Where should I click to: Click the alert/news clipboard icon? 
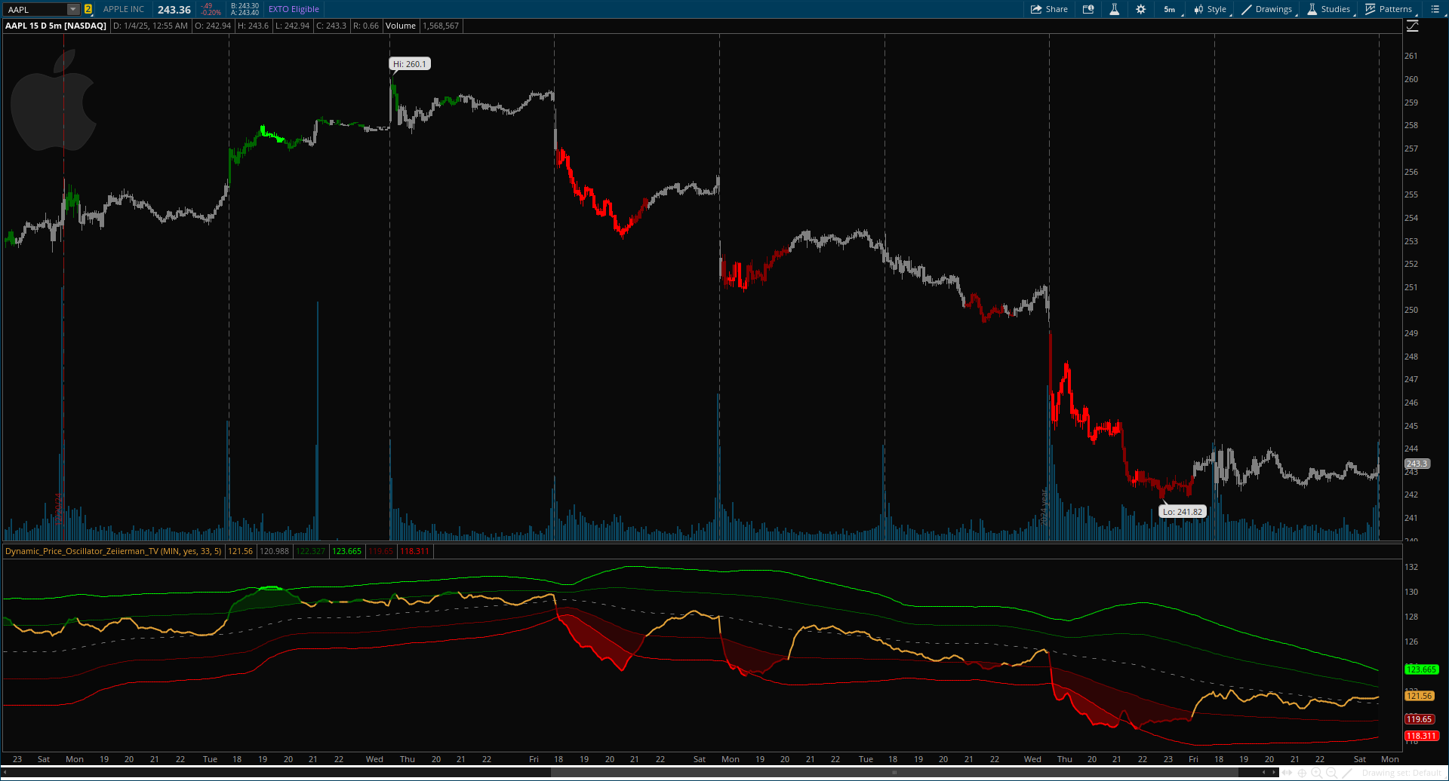tap(1088, 9)
